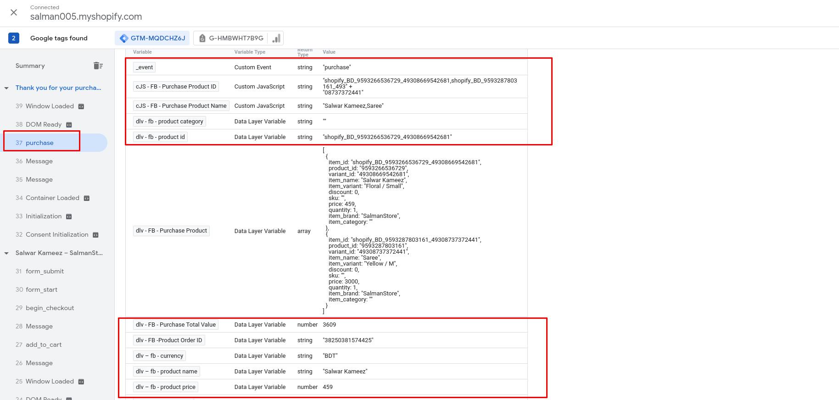Click the API icon next to Window Loaded 39

[81, 106]
